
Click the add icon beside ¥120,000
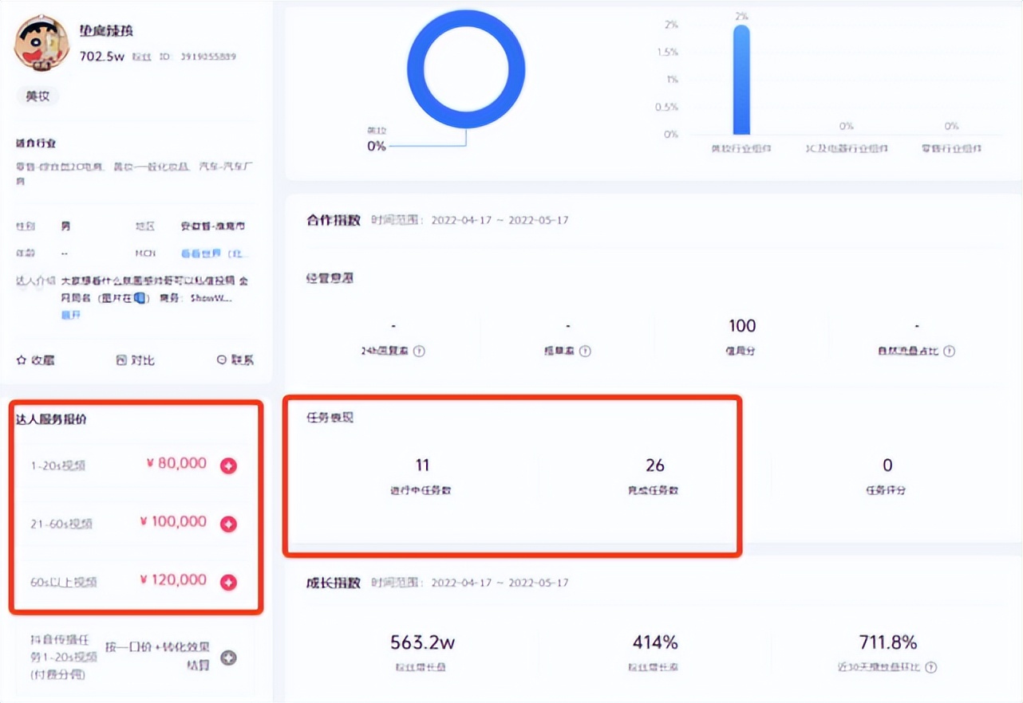(x=229, y=581)
